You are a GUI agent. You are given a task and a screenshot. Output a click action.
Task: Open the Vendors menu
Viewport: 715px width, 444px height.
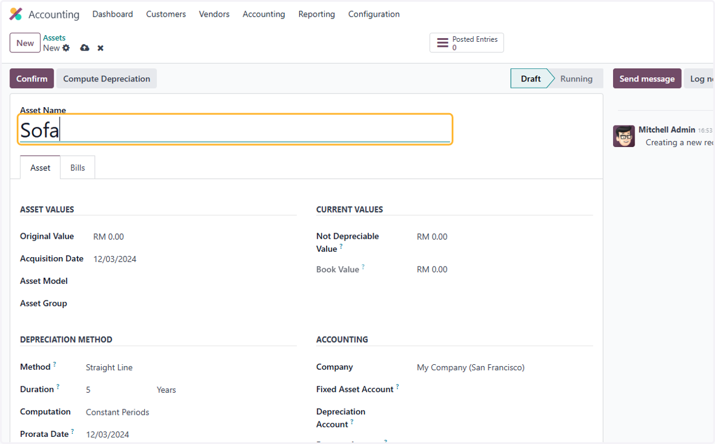tap(214, 14)
